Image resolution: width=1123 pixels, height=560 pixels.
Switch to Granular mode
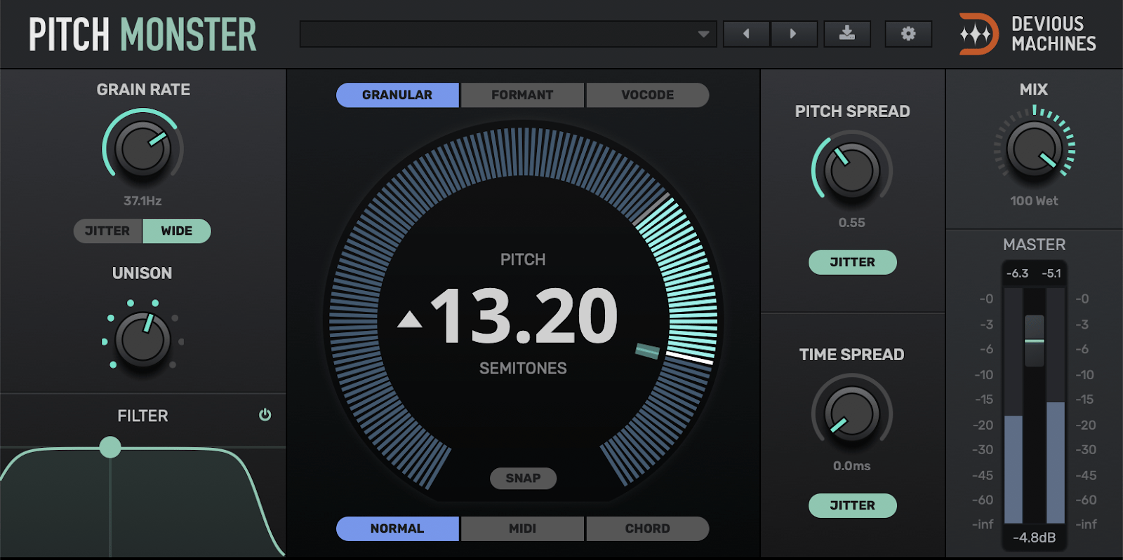pyautogui.click(x=397, y=95)
